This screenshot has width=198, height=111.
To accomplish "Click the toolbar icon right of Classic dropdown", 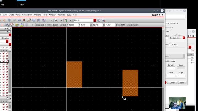I will pyautogui.click(x=98, y=20).
